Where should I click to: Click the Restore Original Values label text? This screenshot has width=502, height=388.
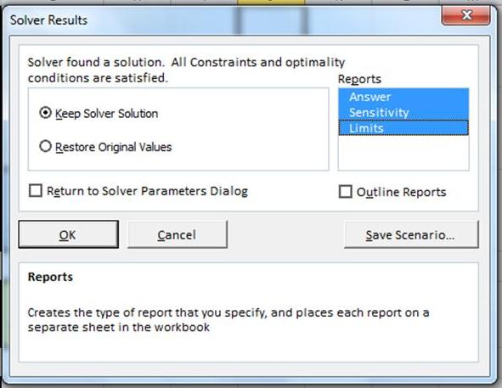click(x=113, y=147)
